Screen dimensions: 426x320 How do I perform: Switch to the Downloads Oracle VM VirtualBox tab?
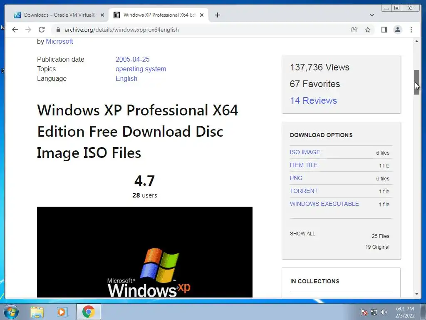[59, 15]
